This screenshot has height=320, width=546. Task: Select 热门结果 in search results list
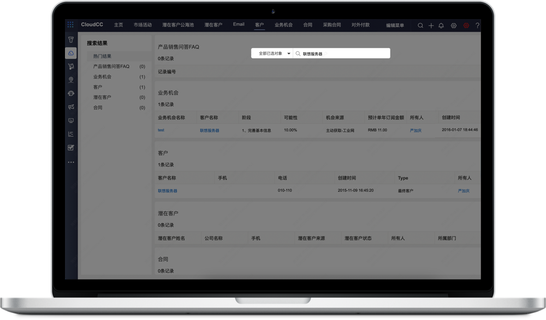102,56
